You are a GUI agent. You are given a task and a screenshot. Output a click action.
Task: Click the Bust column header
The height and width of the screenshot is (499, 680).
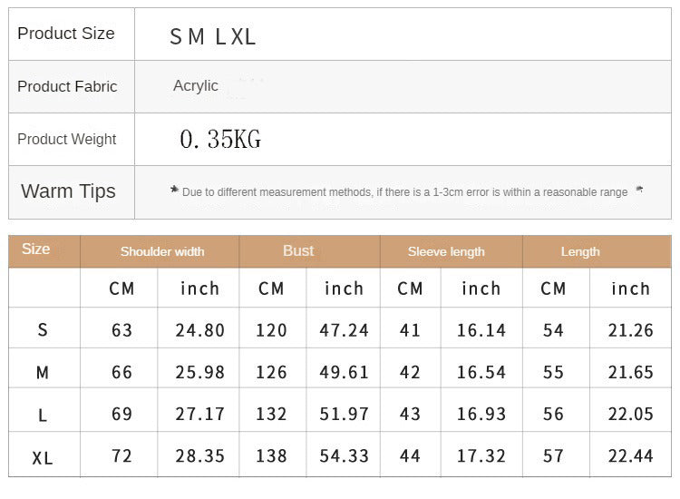coord(298,251)
